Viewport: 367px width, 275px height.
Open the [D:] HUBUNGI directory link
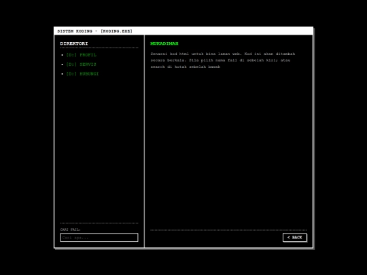(x=82, y=74)
